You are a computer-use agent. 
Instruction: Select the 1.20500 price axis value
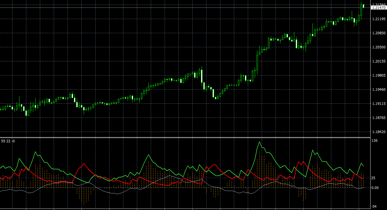[379, 47]
